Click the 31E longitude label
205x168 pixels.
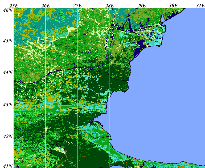point(200,6)
